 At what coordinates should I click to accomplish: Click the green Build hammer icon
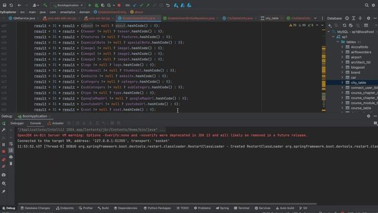click(x=45, y=5)
